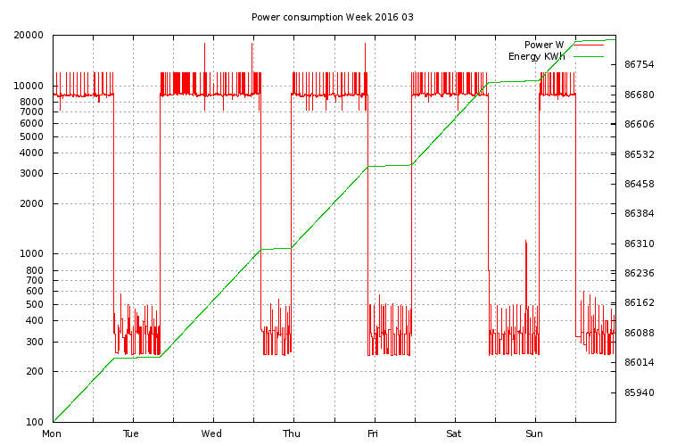Click the 10000 left axis value
The height and width of the screenshot is (446, 685).
pos(29,86)
